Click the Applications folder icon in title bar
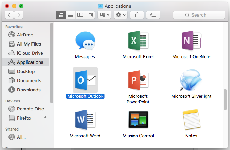Image resolution: width=230 pixels, height=150 pixels. pos(100,6)
